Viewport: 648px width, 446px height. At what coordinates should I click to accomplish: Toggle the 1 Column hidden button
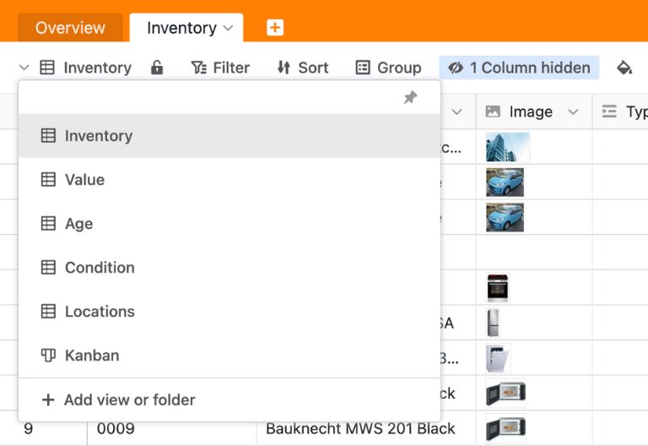pyautogui.click(x=519, y=68)
